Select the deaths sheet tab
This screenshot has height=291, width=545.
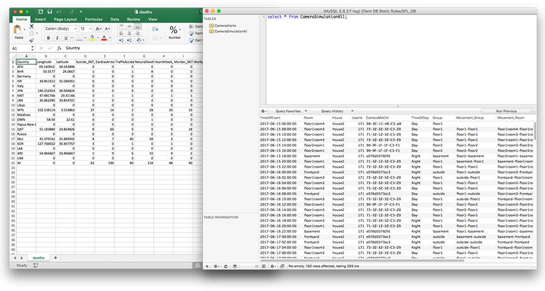38,258
